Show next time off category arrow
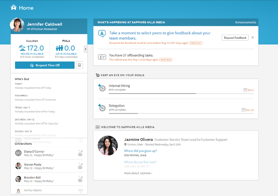The width and height of the screenshot is (278, 196). 85,49
